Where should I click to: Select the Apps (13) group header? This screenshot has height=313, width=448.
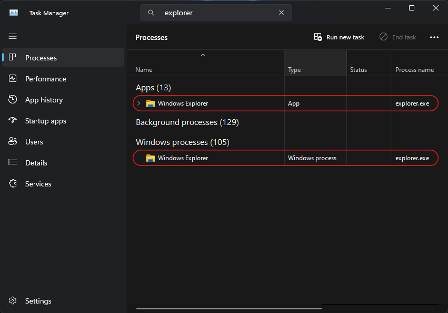(x=153, y=88)
